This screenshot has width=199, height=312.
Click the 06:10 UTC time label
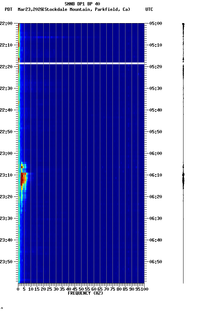click(156, 175)
